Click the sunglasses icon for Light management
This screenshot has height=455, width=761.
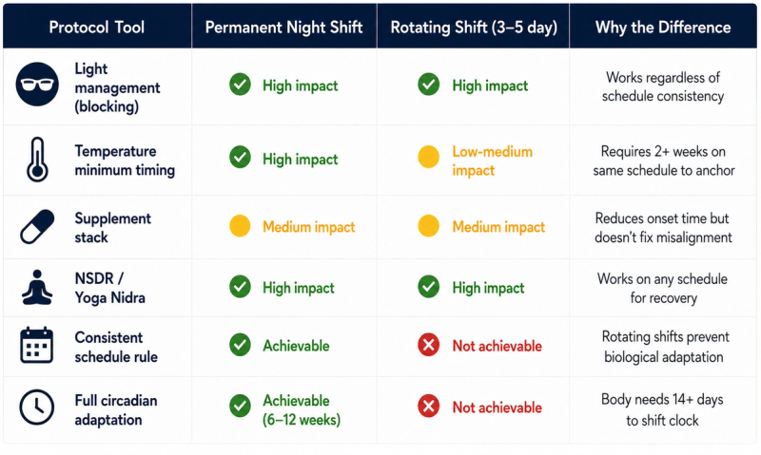click(37, 85)
